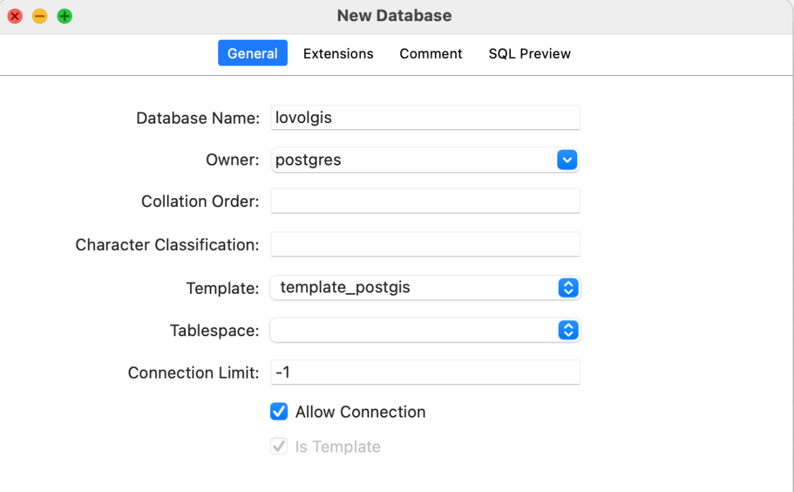Click the Allow Connection label

(x=360, y=412)
